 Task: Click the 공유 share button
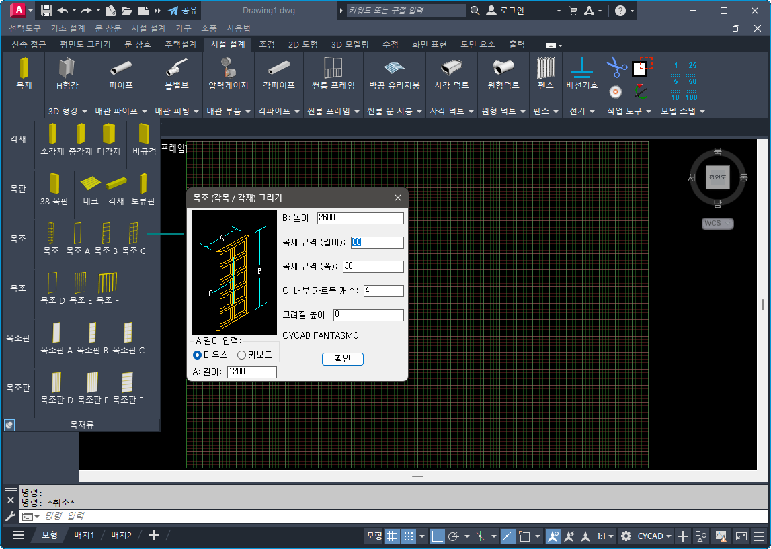tap(183, 11)
